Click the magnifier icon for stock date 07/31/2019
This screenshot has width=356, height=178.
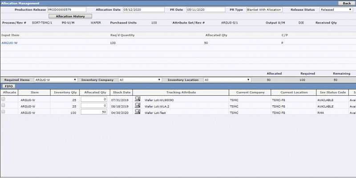(138, 99)
